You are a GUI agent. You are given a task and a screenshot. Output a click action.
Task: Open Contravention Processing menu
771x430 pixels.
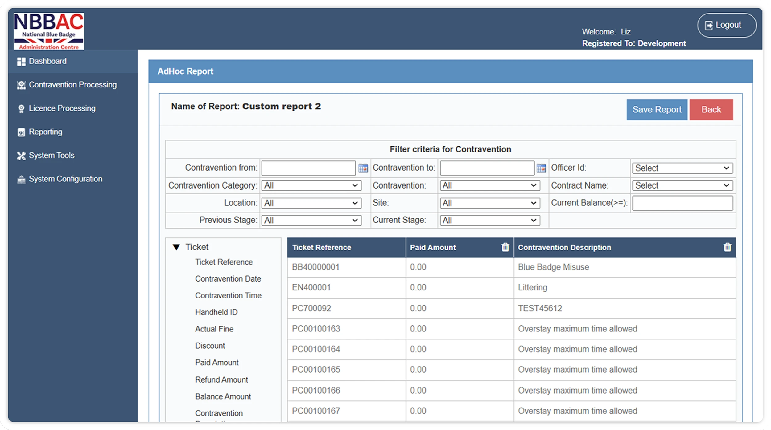(x=72, y=85)
